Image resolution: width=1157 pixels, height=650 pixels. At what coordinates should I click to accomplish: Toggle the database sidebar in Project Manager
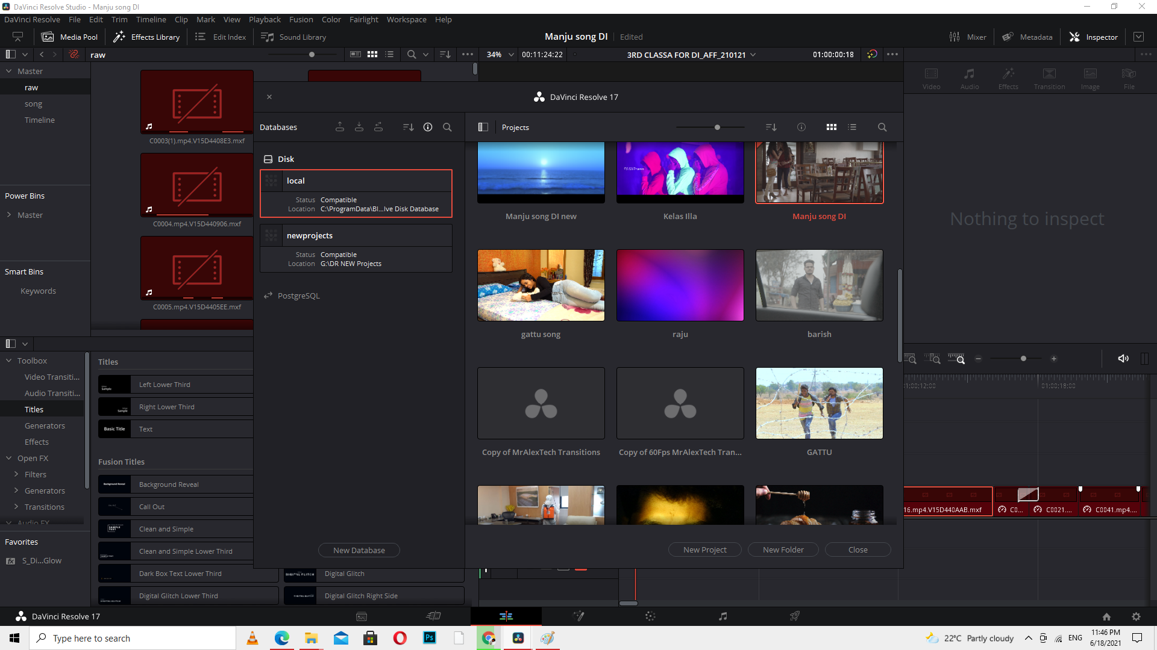[483, 127]
